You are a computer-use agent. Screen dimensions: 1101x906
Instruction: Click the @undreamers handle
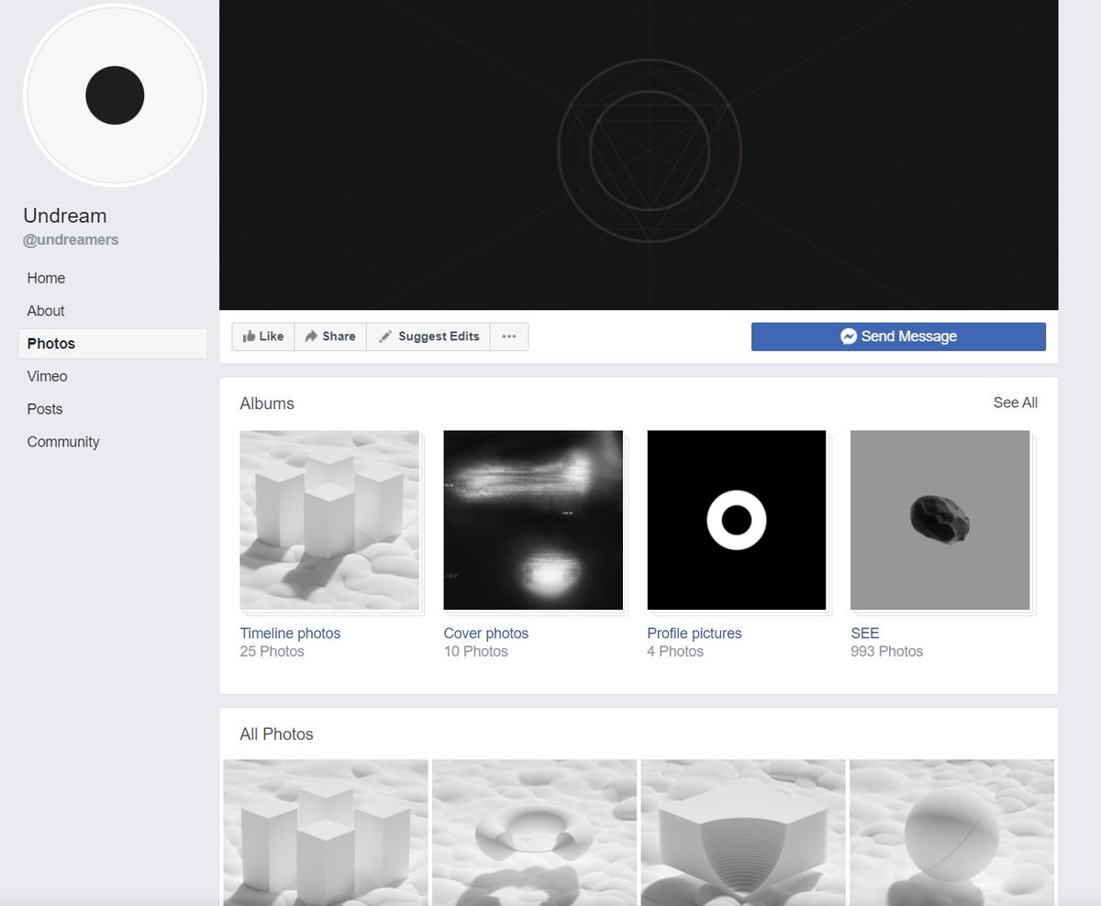point(71,240)
